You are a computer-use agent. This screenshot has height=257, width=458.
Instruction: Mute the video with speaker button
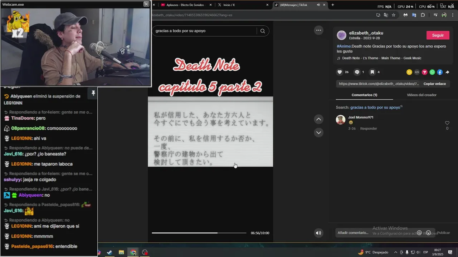pyautogui.click(x=318, y=233)
